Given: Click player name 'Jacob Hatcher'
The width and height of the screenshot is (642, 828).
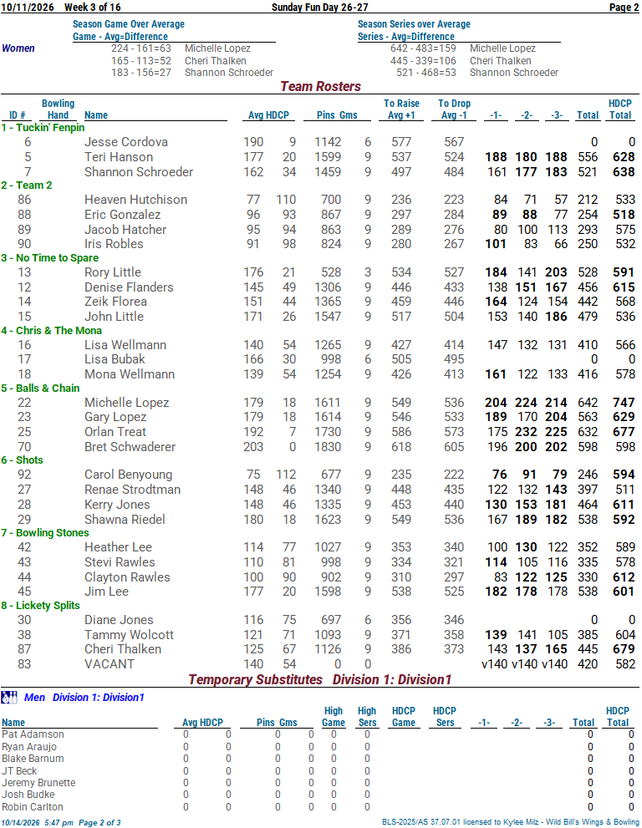Looking at the screenshot, I should pyautogui.click(x=125, y=230).
